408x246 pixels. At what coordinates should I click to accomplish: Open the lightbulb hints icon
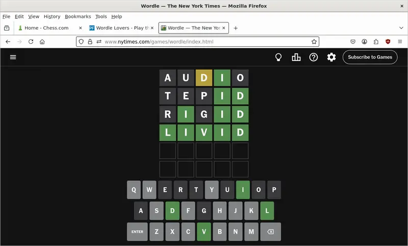278,57
